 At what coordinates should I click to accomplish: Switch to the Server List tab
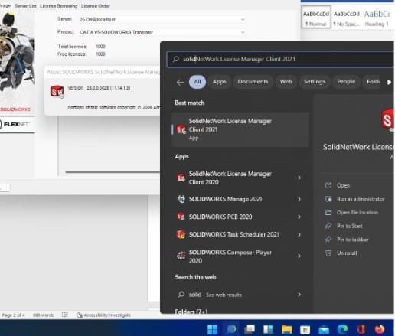[25, 6]
